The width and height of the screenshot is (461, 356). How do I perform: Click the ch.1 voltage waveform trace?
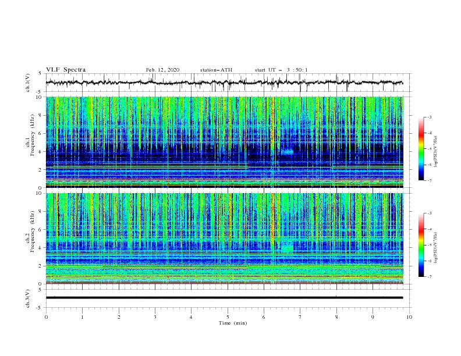[224, 83]
